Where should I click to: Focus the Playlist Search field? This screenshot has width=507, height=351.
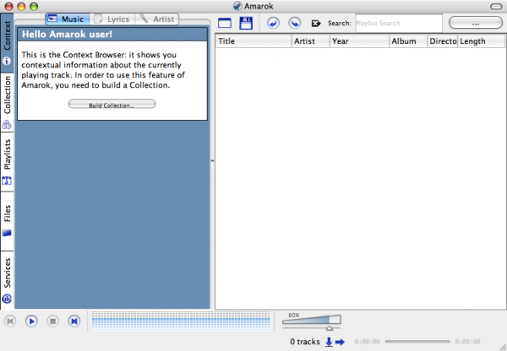[x=399, y=24]
